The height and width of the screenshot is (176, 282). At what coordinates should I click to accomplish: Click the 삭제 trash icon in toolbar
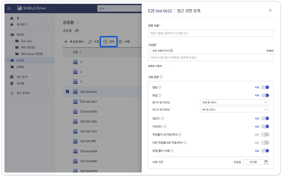point(121,42)
